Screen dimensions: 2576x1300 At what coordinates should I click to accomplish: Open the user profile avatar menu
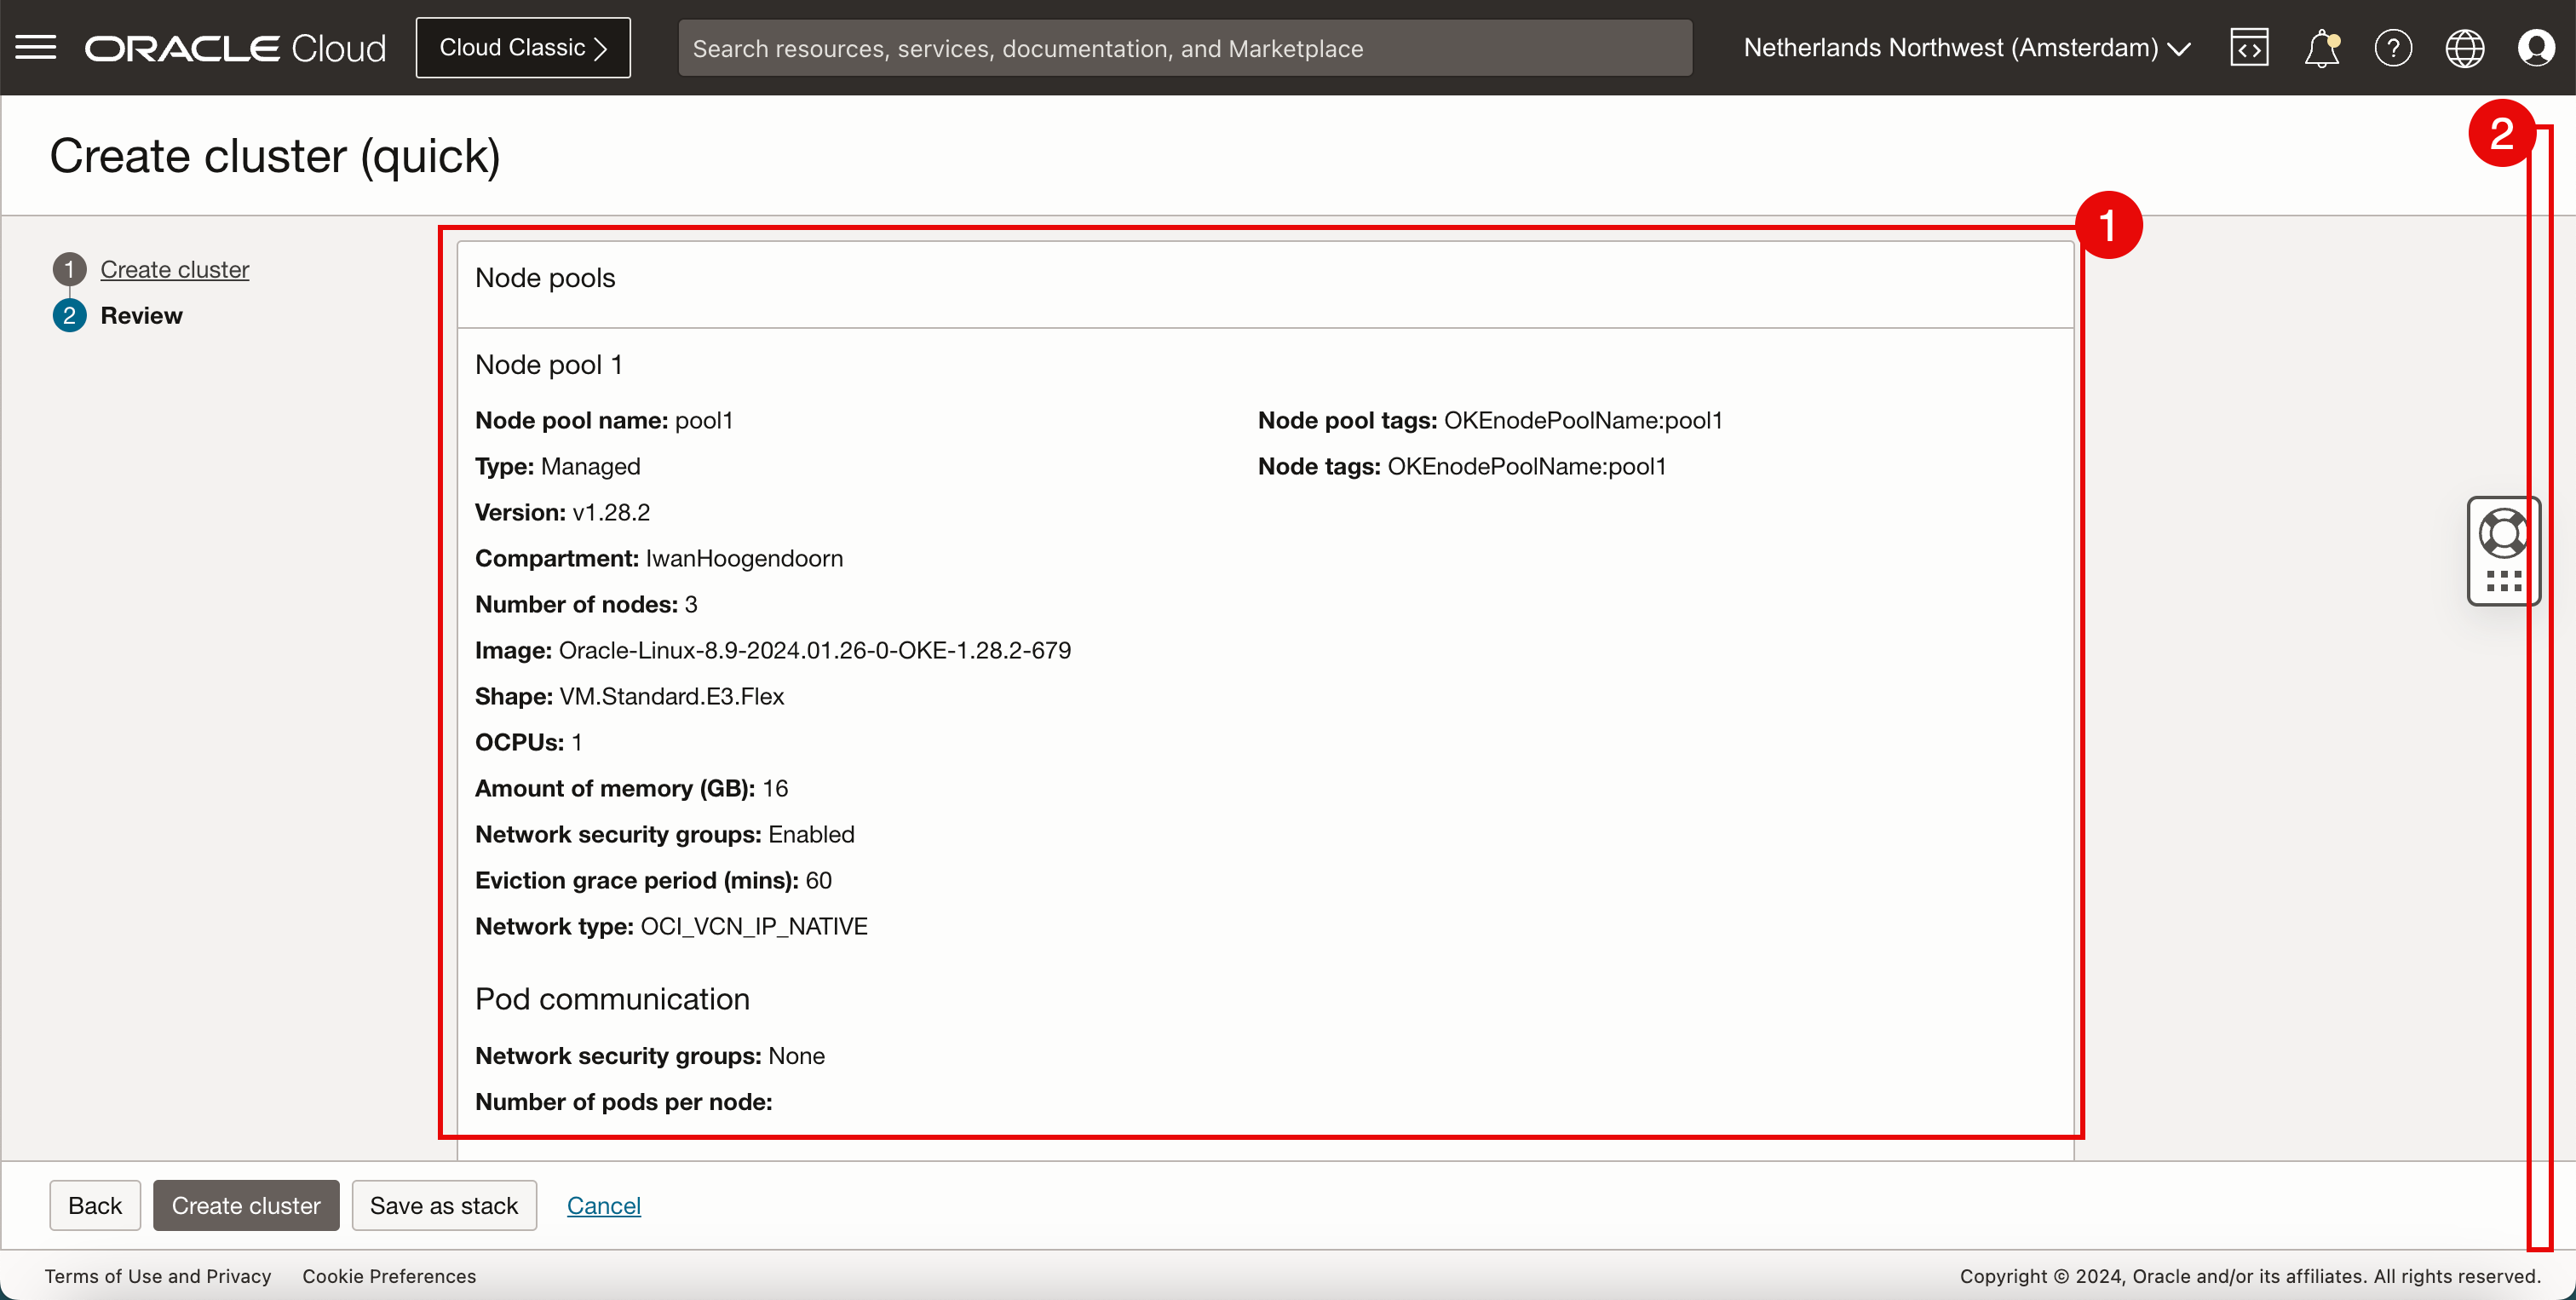pyautogui.click(x=2536, y=47)
